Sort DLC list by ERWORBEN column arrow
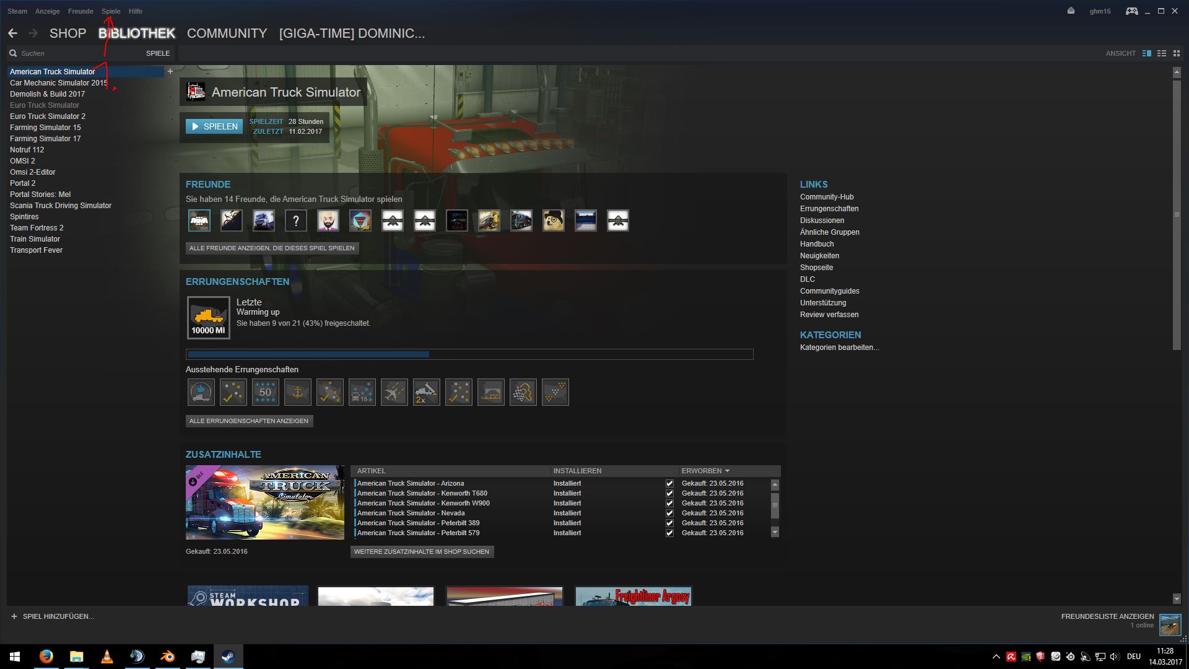Screen dimensions: 1189x669 tap(727, 471)
